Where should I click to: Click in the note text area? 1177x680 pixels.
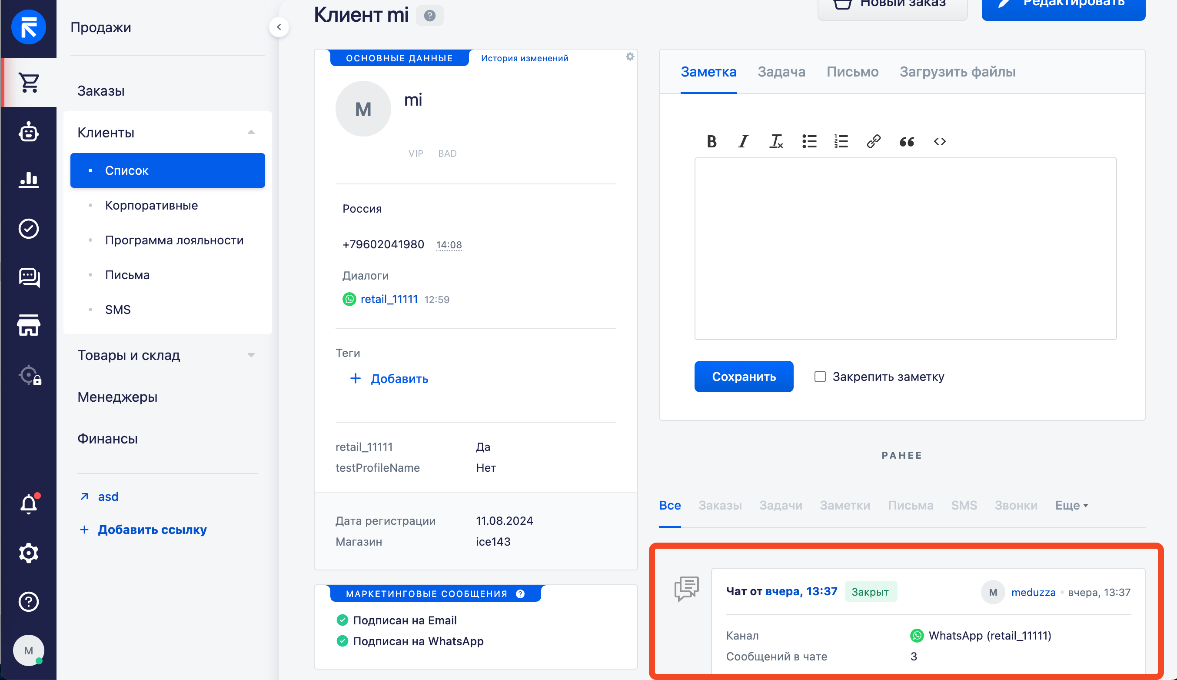905,248
